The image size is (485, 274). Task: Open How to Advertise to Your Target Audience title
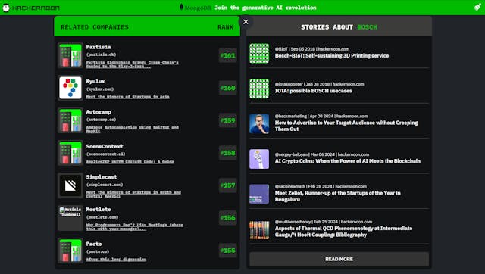pyautogui.click(x=346, y=126)
